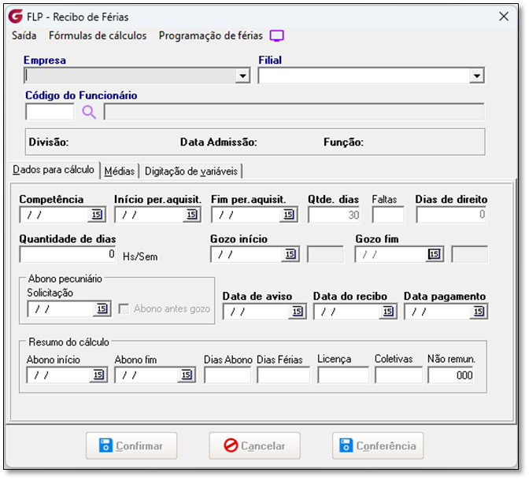
Task: Switch to the Médias tab
Action: 120,172
